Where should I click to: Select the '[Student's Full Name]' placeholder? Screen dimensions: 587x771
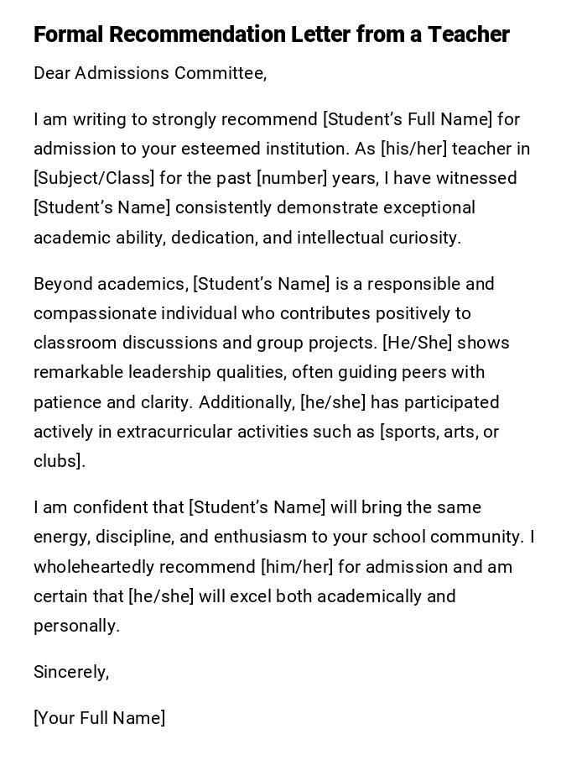click(x=408, y=119)
